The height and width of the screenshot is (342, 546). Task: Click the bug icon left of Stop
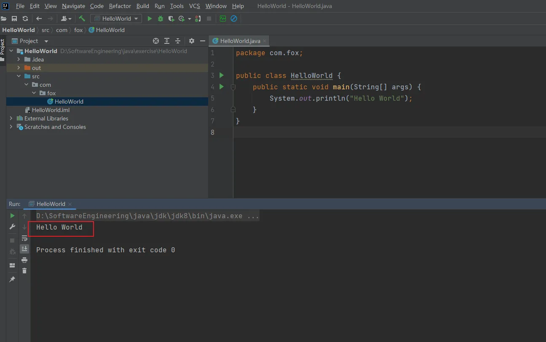[198, 19]
